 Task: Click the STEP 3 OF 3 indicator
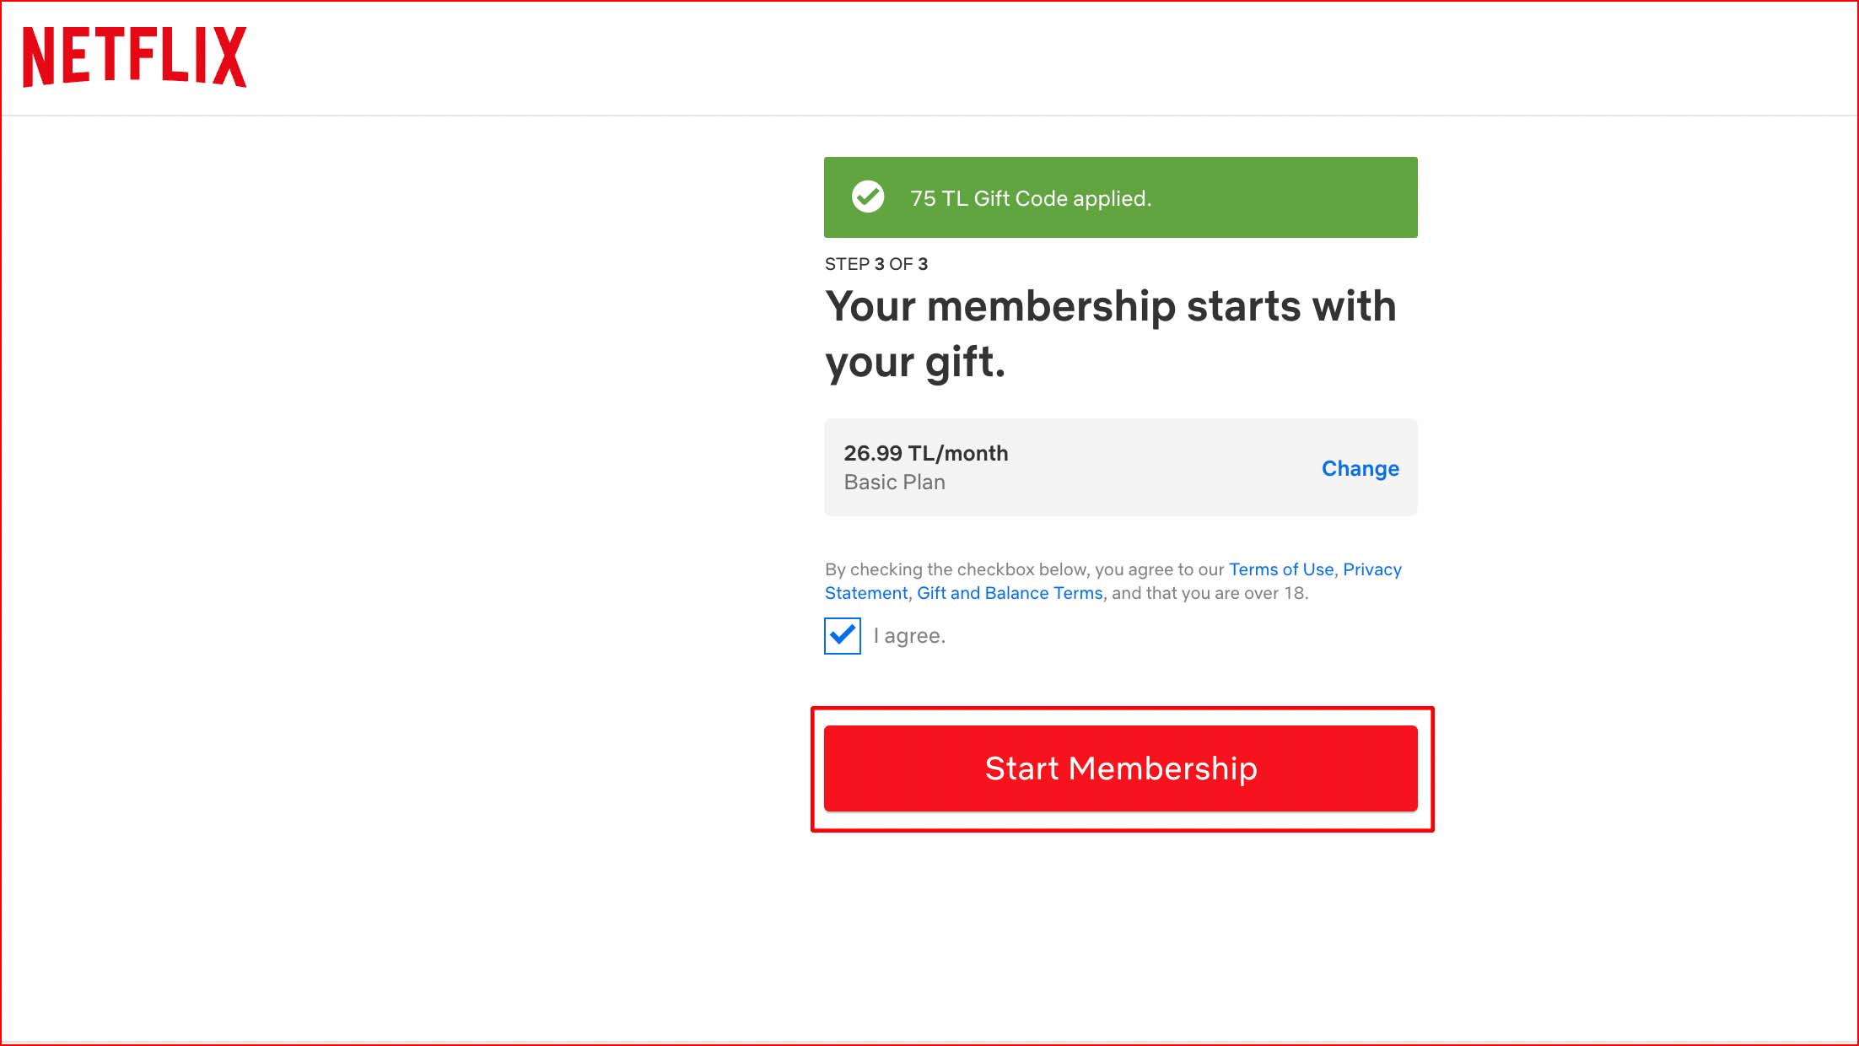pyautogui.click(x=876, y=264)
